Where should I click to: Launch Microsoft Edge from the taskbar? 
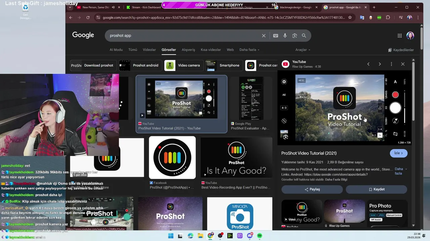[190, 236]
